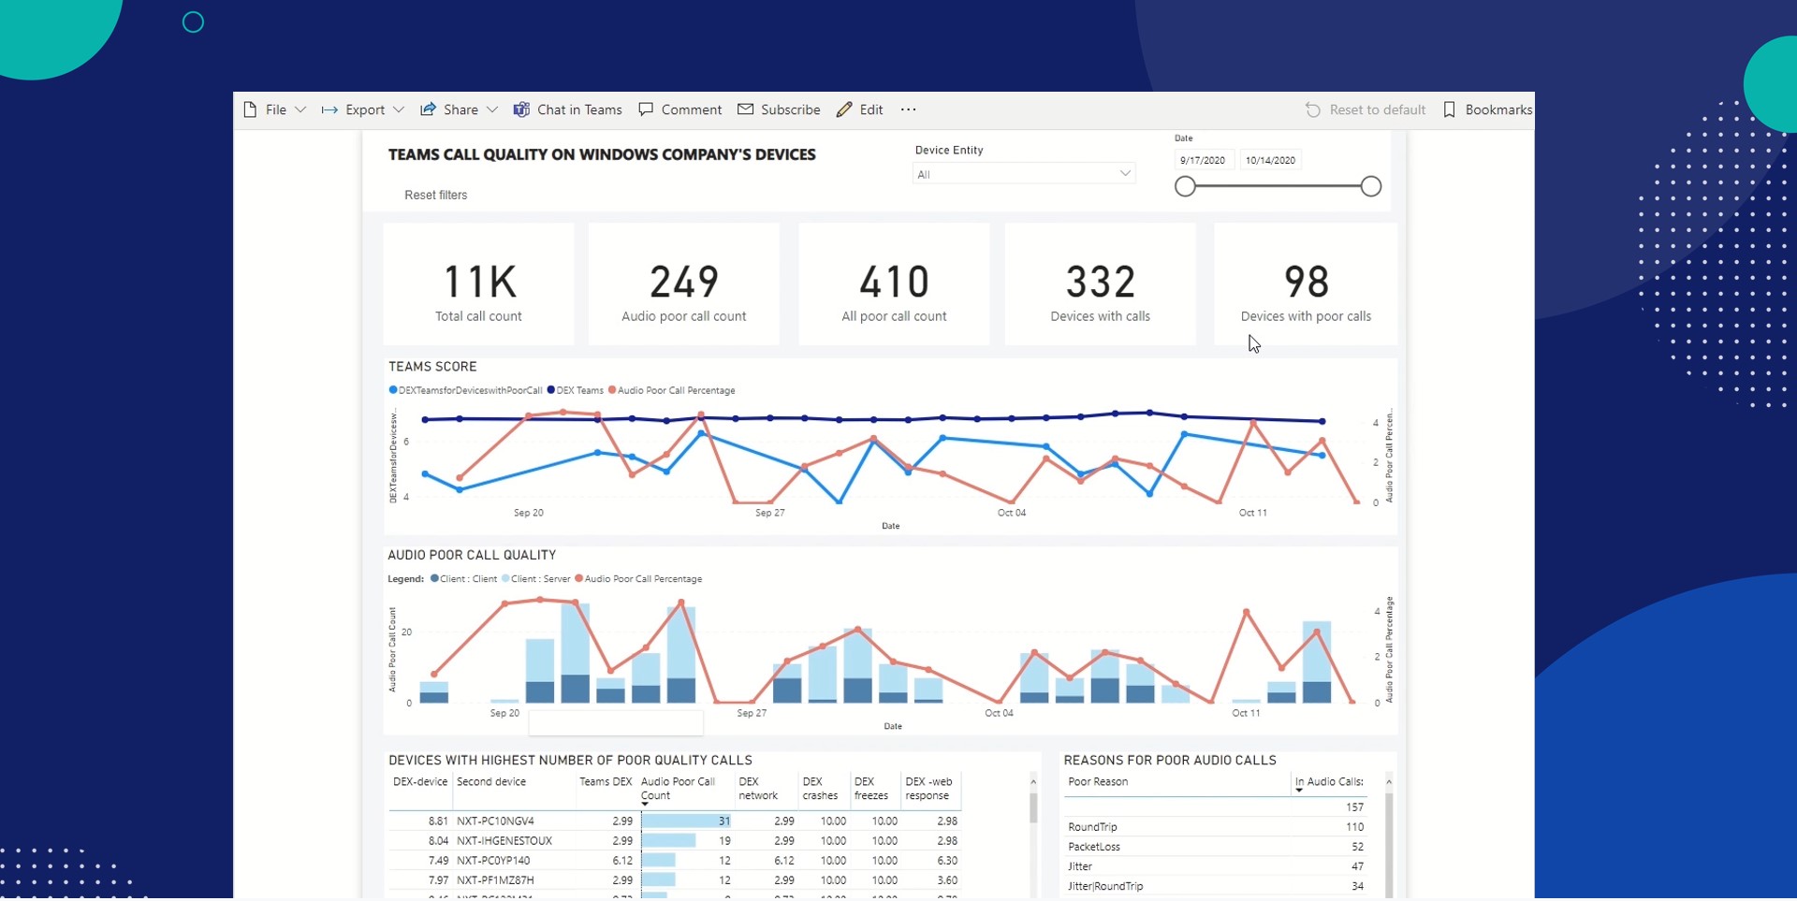Click the start date field 9/17/2020

[x=1204, y=160]
